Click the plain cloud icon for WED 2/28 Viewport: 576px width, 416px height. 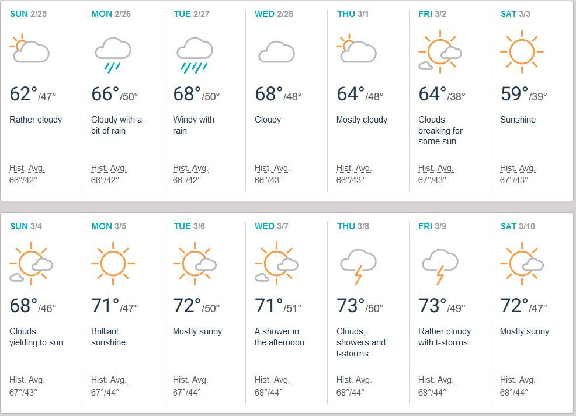tap(277, 52)
